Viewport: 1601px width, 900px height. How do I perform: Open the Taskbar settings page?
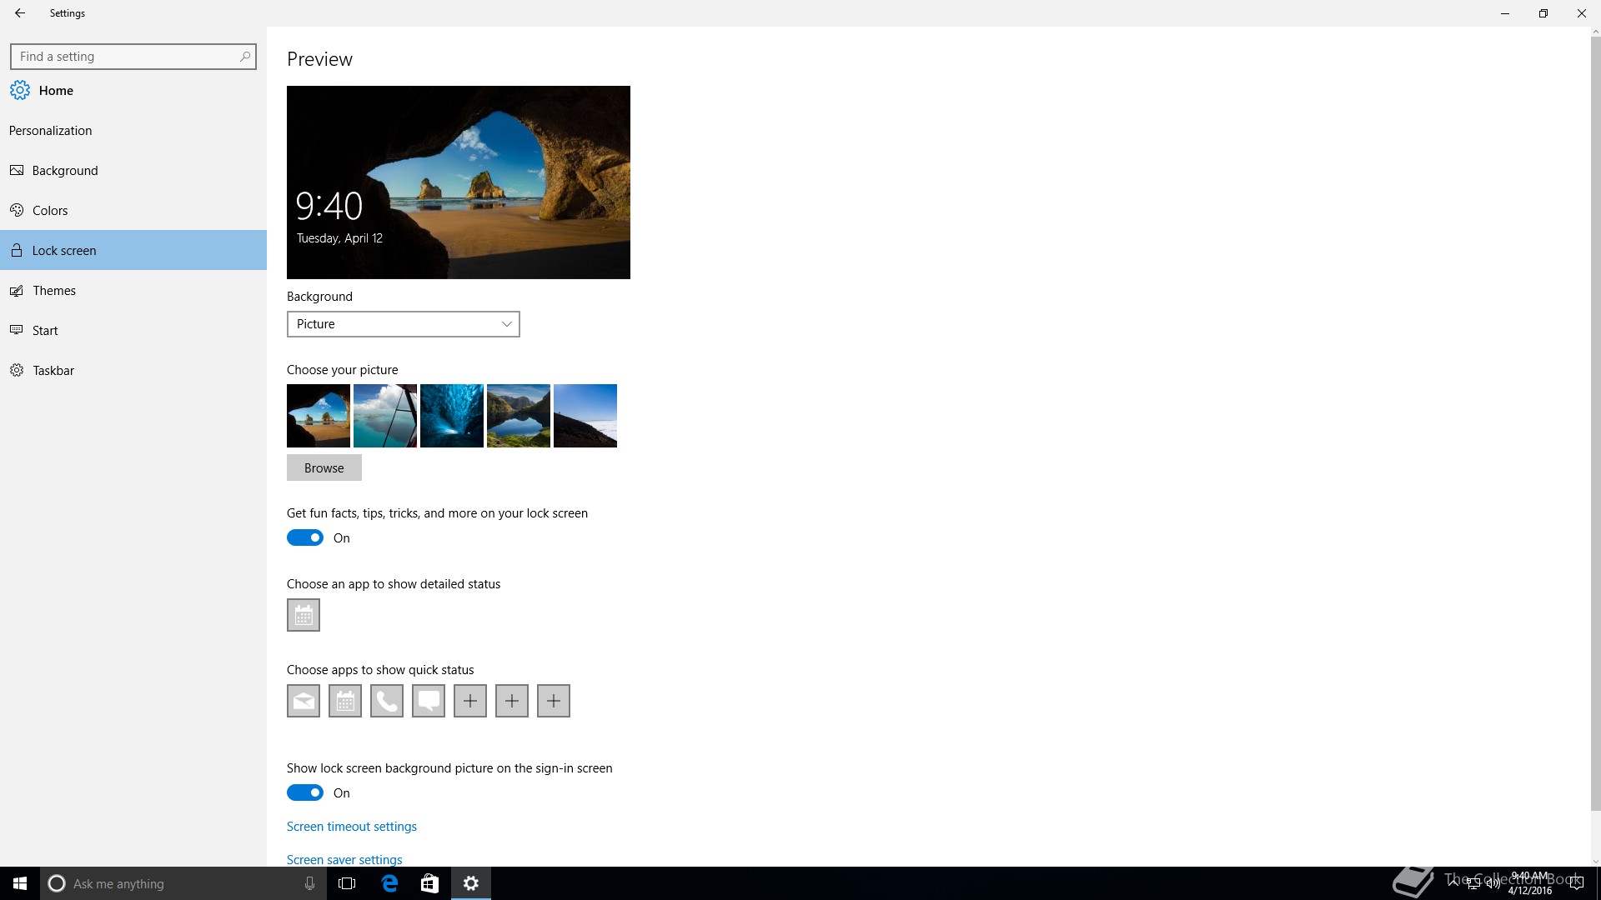tap(133, 370)
